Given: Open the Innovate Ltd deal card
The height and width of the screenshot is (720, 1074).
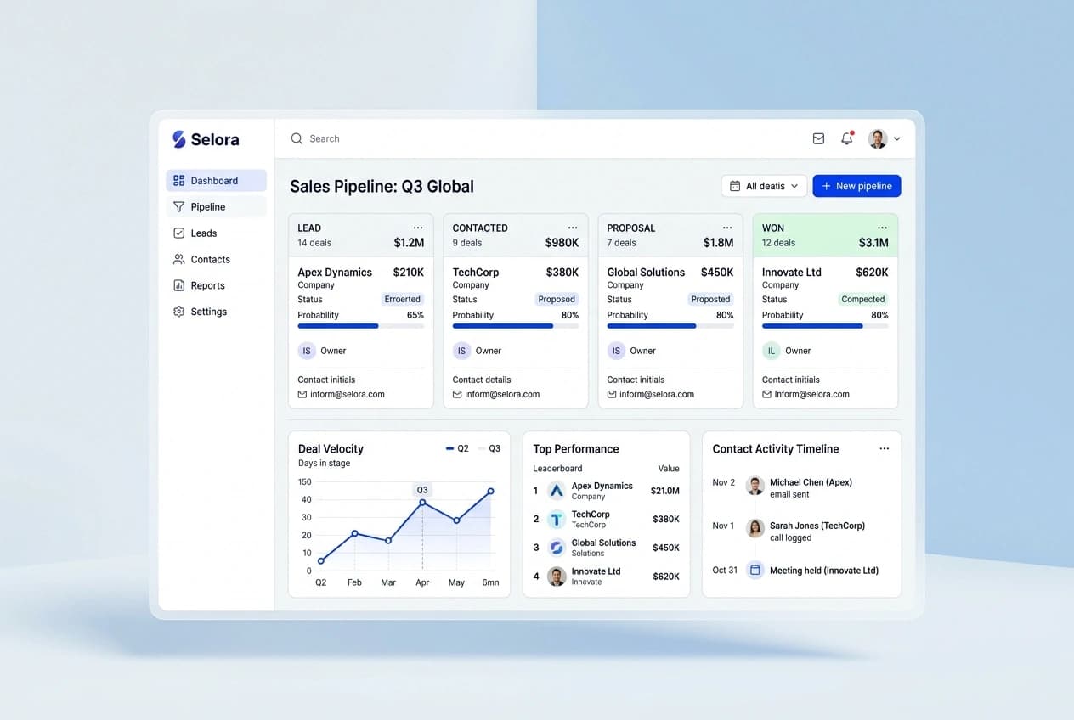Looking at the screenshot, I should pos(825,333).
